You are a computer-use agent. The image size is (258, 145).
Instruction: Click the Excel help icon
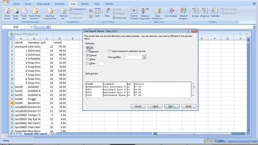point(254,4)
